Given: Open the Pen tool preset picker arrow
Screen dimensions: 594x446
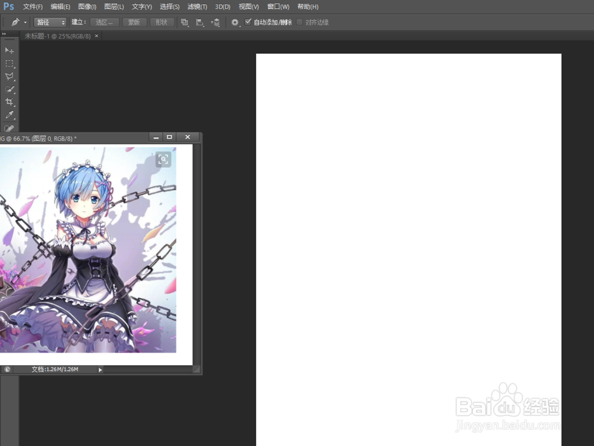Looking at the screenshot, I should (x=26, y=23).
